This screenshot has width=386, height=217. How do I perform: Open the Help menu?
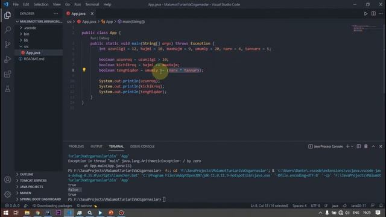(107, 4)
